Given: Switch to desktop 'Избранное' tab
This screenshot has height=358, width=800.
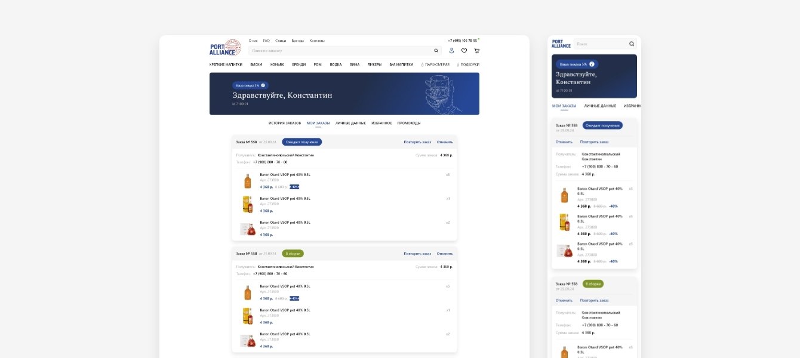Looking at the screenshot, I should point(381,123).
